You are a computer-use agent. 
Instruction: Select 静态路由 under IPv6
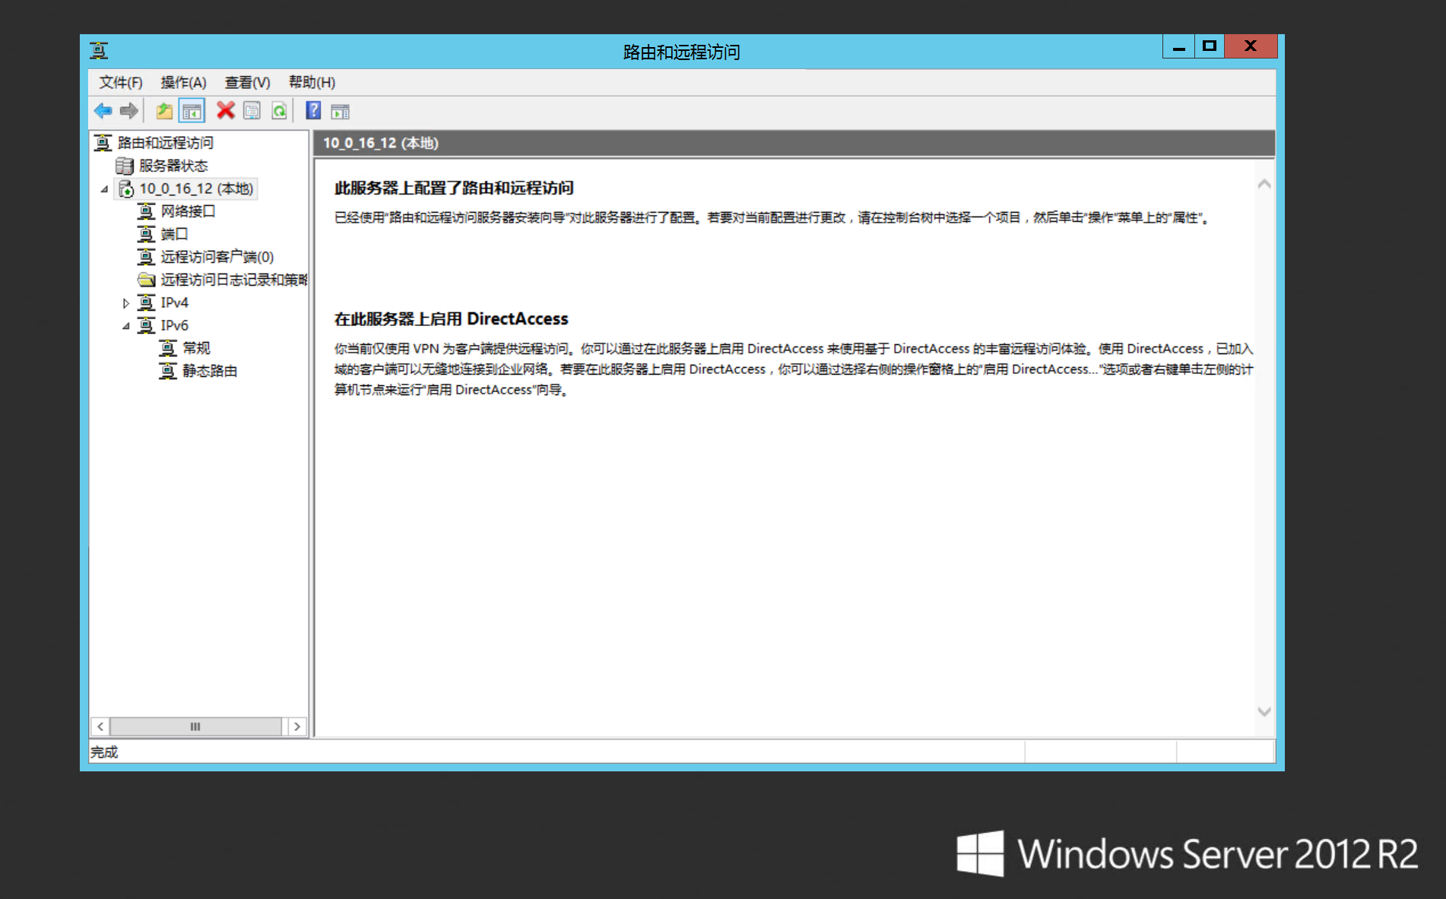point(209,371)
